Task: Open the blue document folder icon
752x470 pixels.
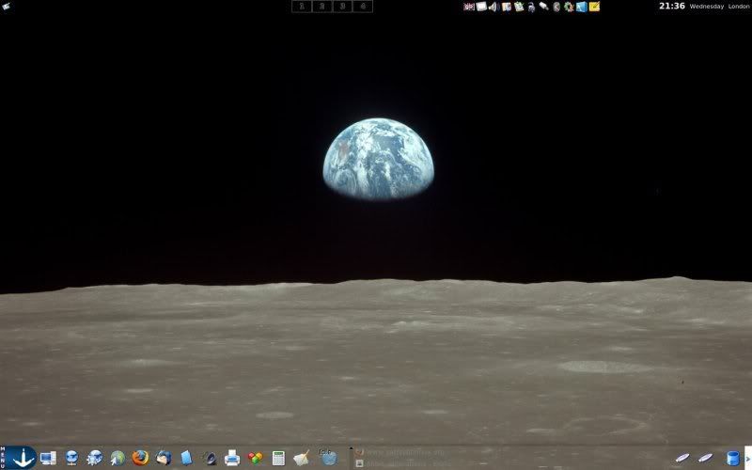Action: click(x=186, y=458)
